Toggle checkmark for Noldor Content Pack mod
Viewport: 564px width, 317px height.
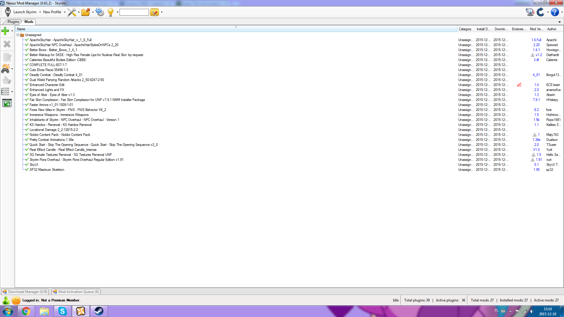tap(27, 135)
